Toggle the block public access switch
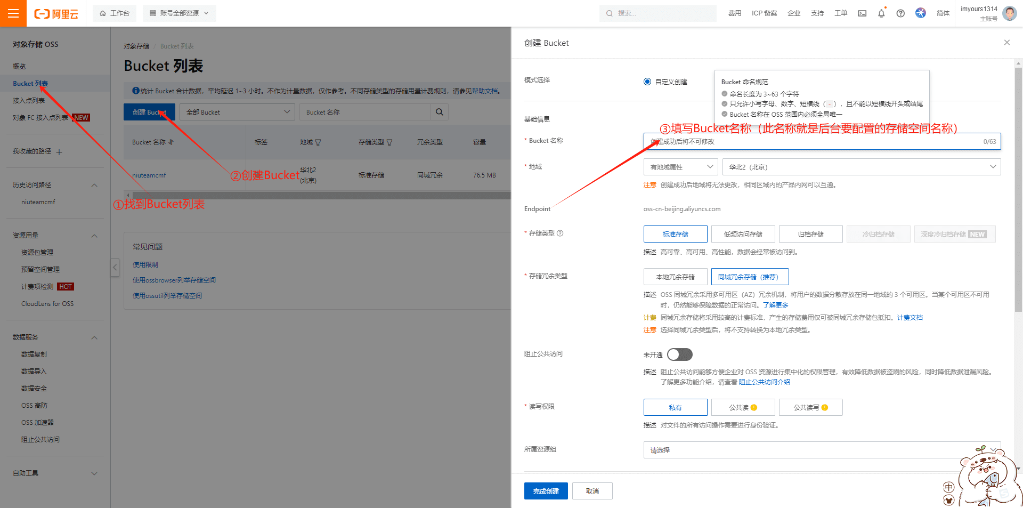 (x=679, y=354)
